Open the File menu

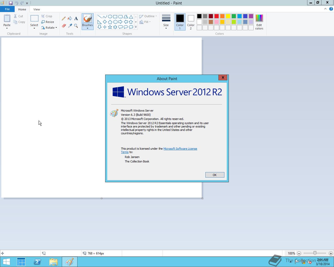(7, 9)
